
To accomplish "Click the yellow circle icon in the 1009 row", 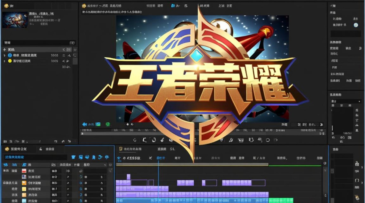I will tap(10, 61).
